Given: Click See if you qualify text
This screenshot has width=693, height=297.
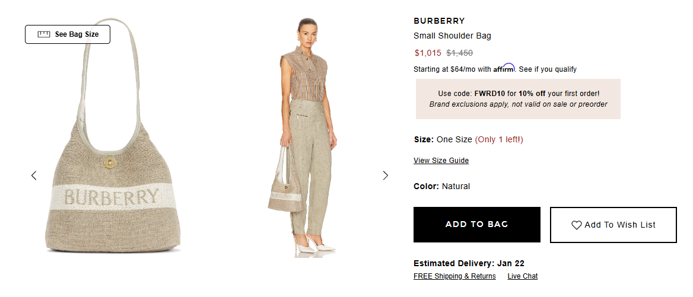Looking at the screenshot, I should [548, 69].
